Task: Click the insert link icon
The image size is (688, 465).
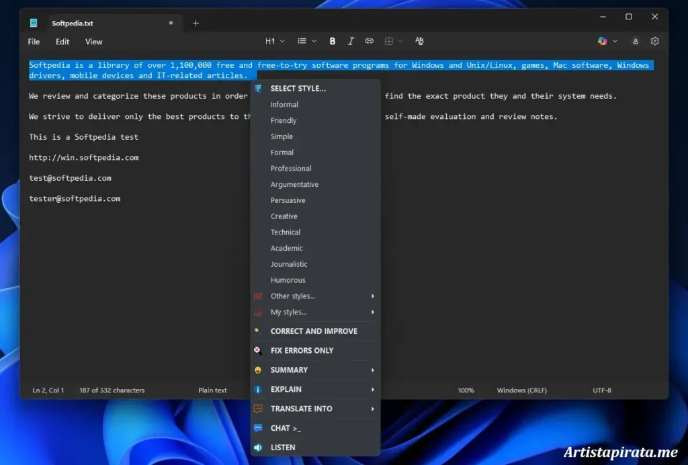Action: pyautogui.click(x=369, y=42)
